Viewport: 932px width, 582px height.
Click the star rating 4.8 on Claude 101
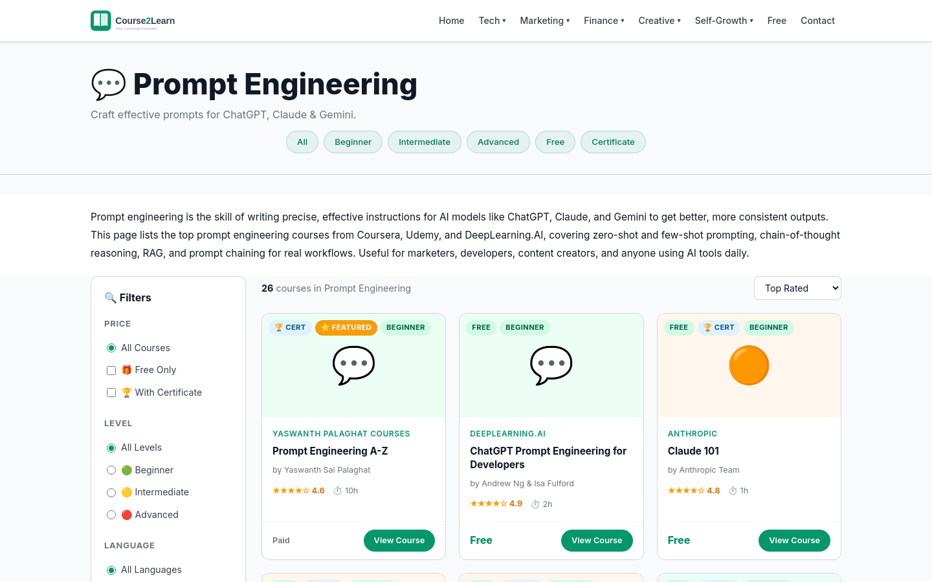tap(694, 491)
